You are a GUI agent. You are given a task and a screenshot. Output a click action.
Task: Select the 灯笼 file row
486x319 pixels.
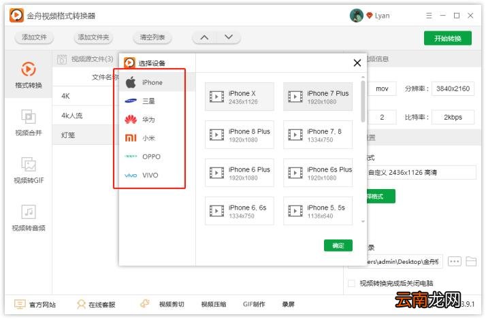point(85,135)
